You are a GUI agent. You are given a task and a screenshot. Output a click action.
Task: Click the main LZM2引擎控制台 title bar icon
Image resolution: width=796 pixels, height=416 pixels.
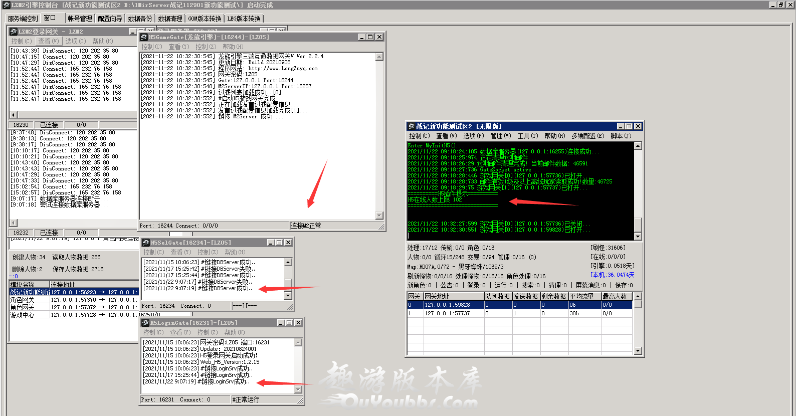[x=6, y=5]
